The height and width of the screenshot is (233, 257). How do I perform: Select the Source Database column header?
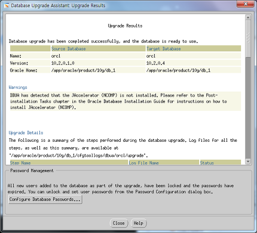pyautogui.click(x=98, y=49)
